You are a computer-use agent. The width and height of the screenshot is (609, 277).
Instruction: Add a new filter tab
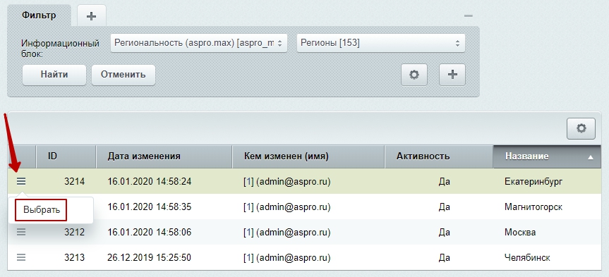pos(91,16)
